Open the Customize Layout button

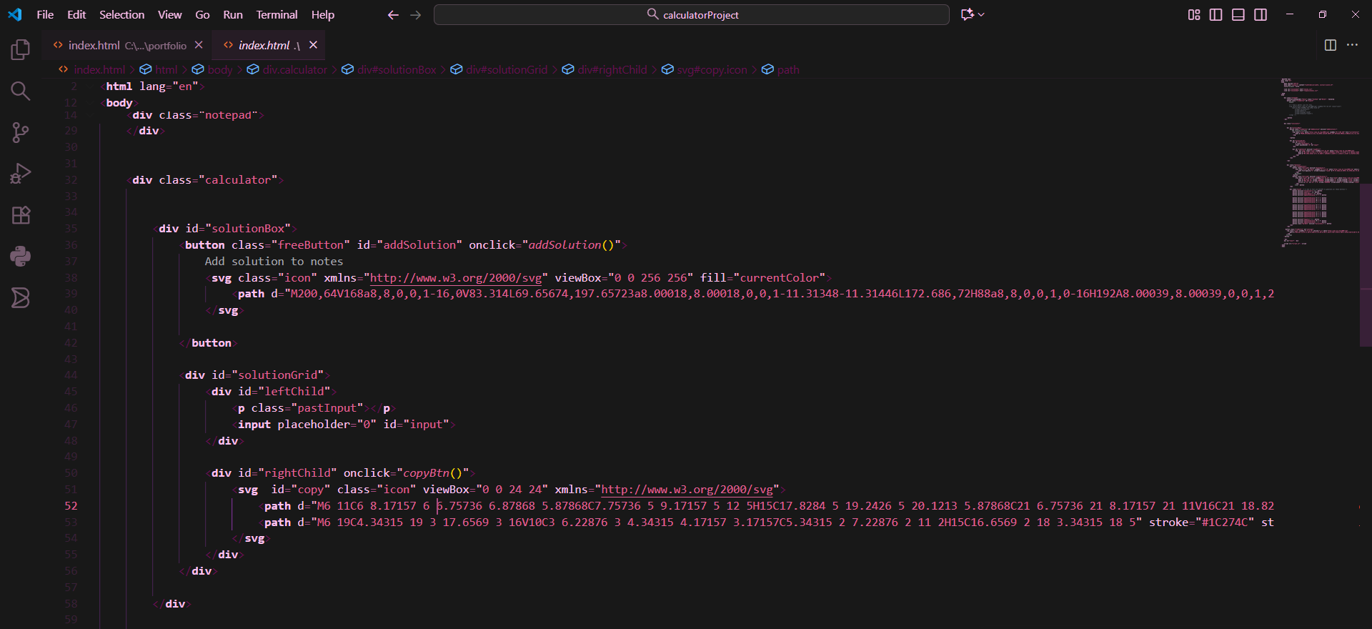pos(1193,15)
